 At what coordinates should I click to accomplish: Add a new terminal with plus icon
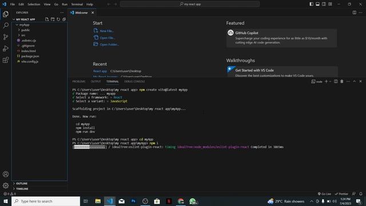(x=326, y=81)
